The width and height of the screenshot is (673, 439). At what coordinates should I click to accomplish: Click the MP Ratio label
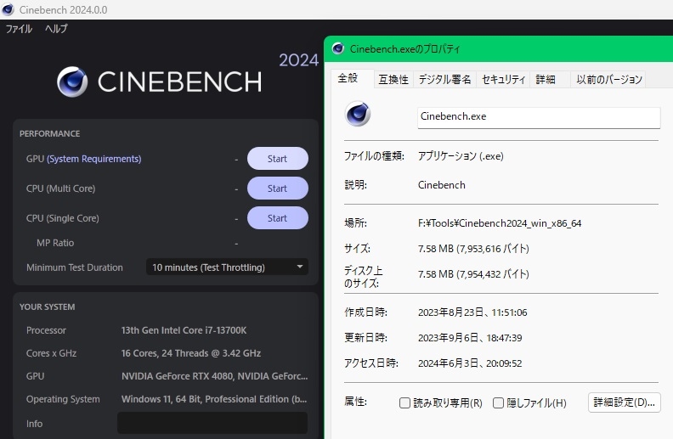click(x=55, y=243)
